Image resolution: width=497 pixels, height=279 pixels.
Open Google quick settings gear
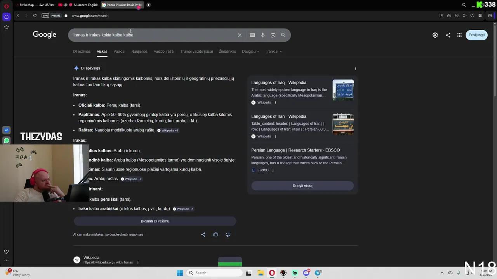[x=435, y=35]
